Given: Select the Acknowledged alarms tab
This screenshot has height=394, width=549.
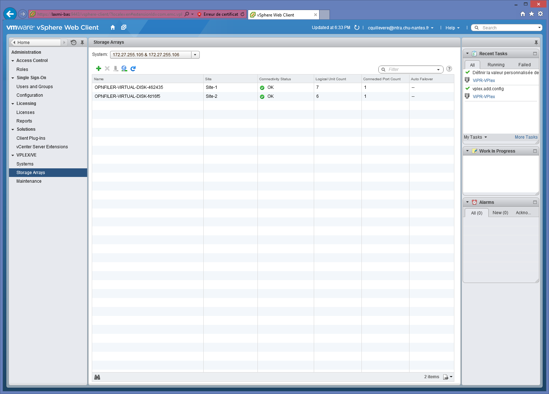Looking at the screenshot, I should [x=524, y=213].
